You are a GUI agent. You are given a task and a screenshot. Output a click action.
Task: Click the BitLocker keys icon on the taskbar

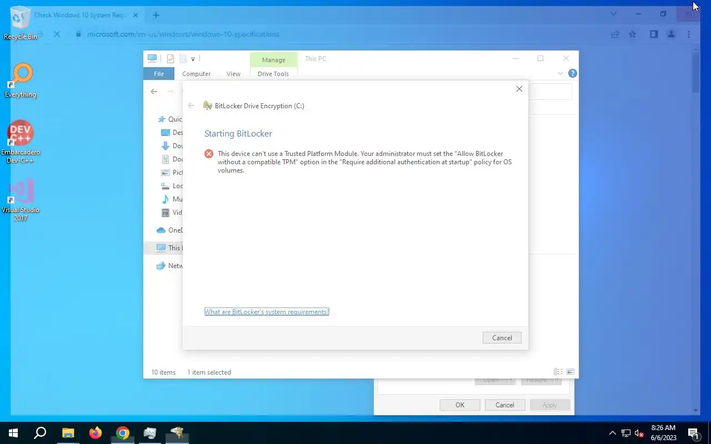177,433
